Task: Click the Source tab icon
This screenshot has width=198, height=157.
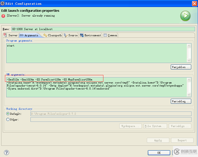Action: (66, 35)
